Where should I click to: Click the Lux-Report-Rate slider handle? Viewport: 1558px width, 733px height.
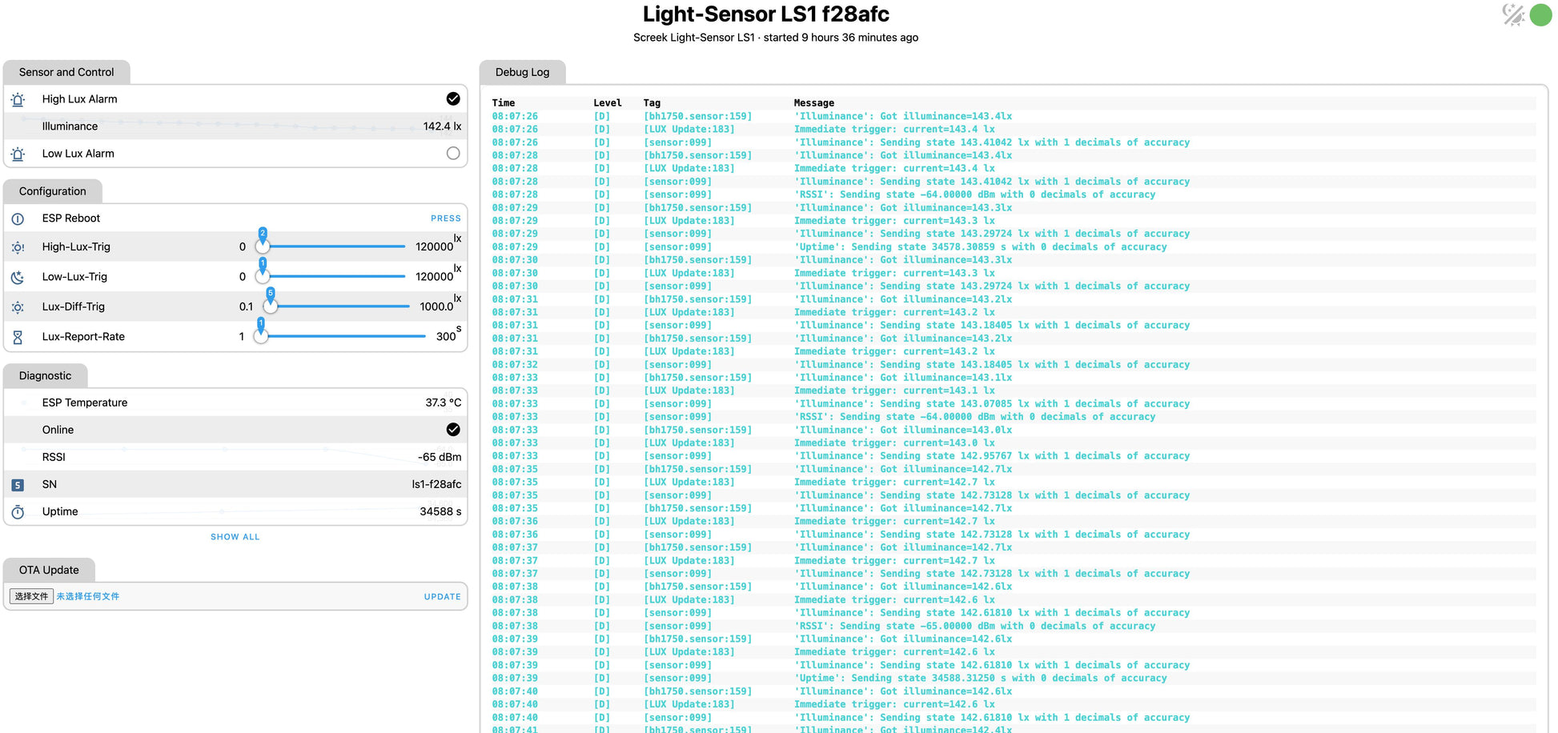[x=261, y=336]
